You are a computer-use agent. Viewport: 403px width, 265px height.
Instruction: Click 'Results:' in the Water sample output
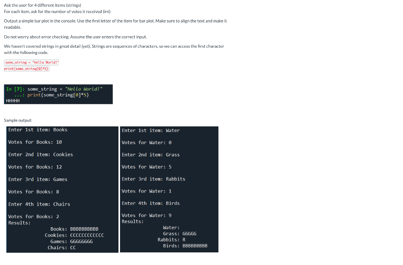click(133, 222)
